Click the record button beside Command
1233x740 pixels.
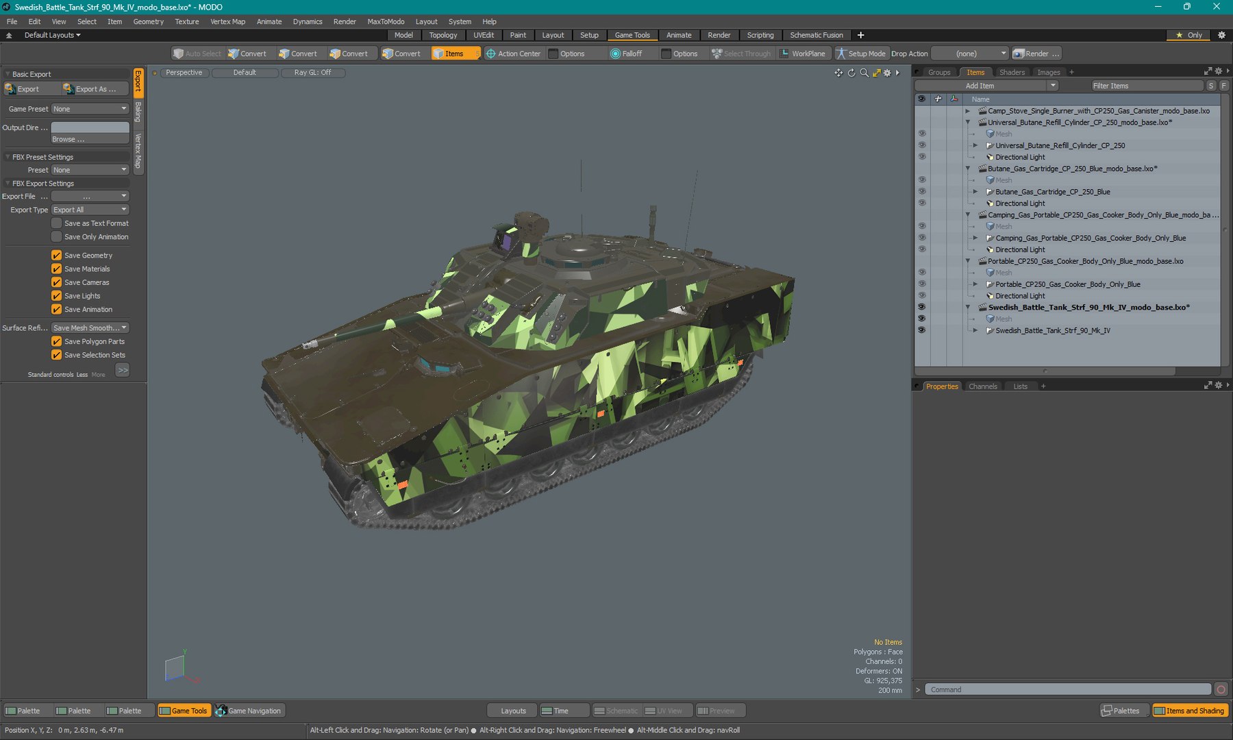pyautogui.click(x=1221, y=689)
